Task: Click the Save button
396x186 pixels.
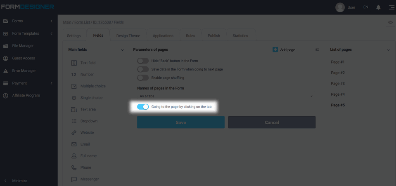Action: pyautogui.click(x=181, y=122)
